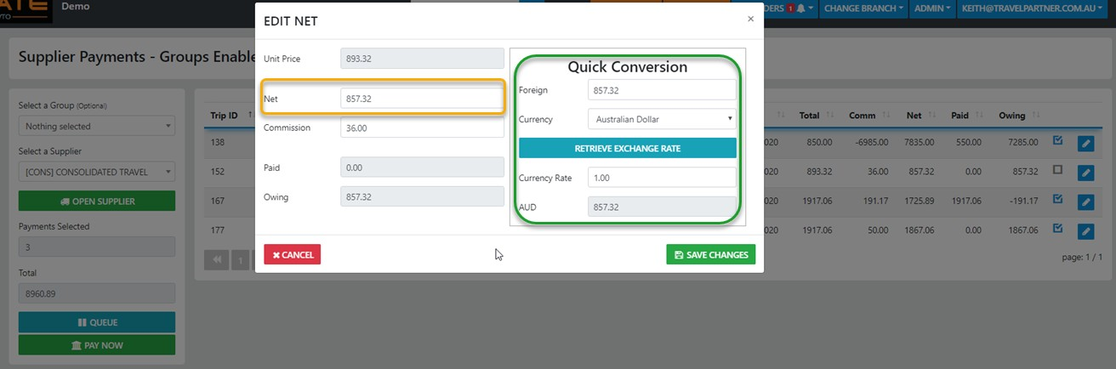Click the Pay Now button
1116x369 pixels.
tap(97, 344)
